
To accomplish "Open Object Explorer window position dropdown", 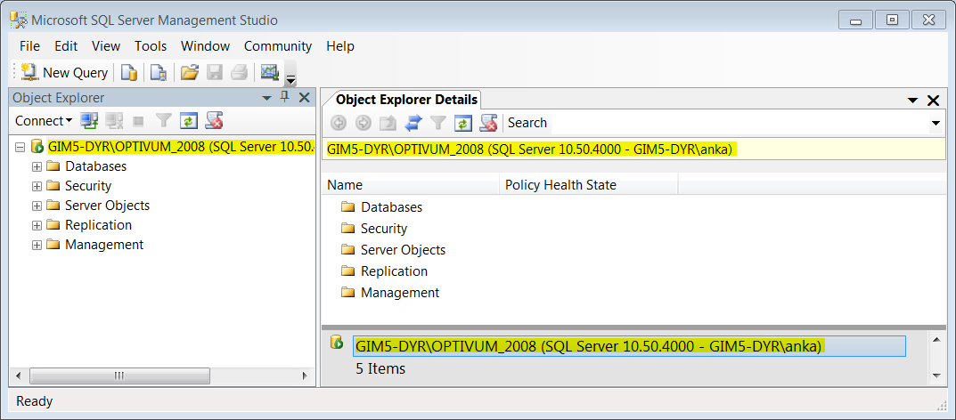I will pos(266,98).
